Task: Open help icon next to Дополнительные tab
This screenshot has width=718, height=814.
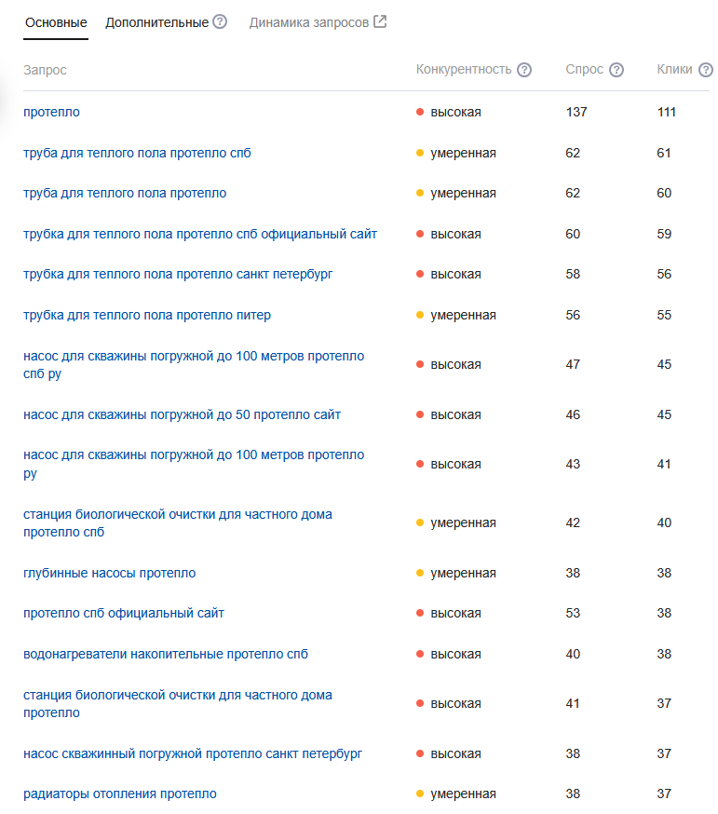Action: [x=220, y=21]
